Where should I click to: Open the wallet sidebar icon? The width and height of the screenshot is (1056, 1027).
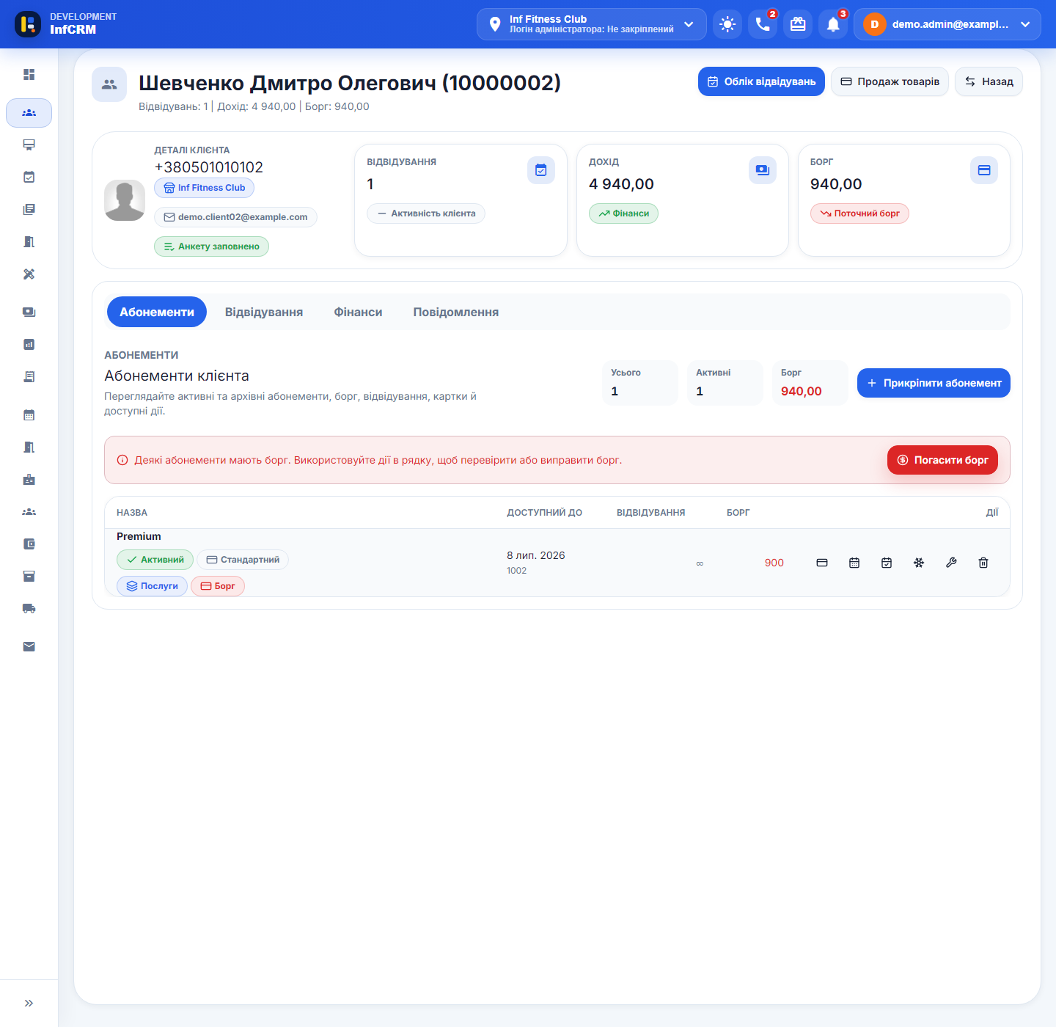(29, 544)
